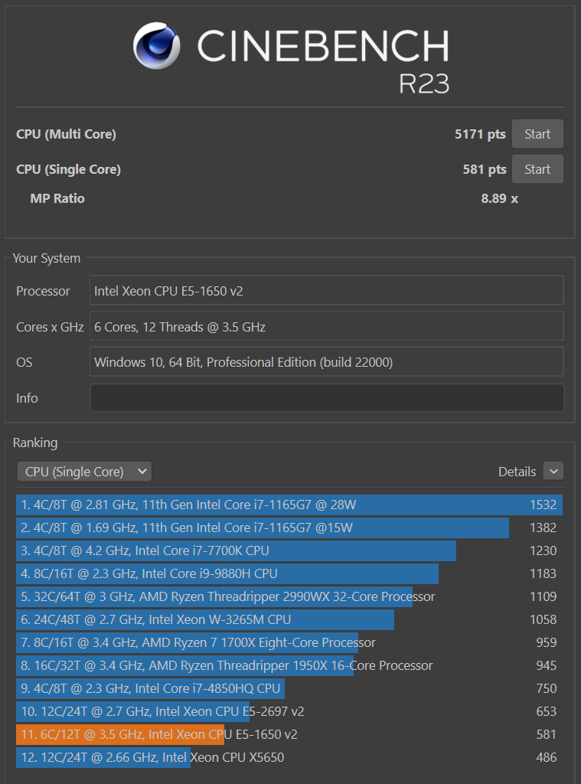This screenshot has height=784, width=581.
Task: Click the Ranking group heading
Action: click(x=35, y=443)
